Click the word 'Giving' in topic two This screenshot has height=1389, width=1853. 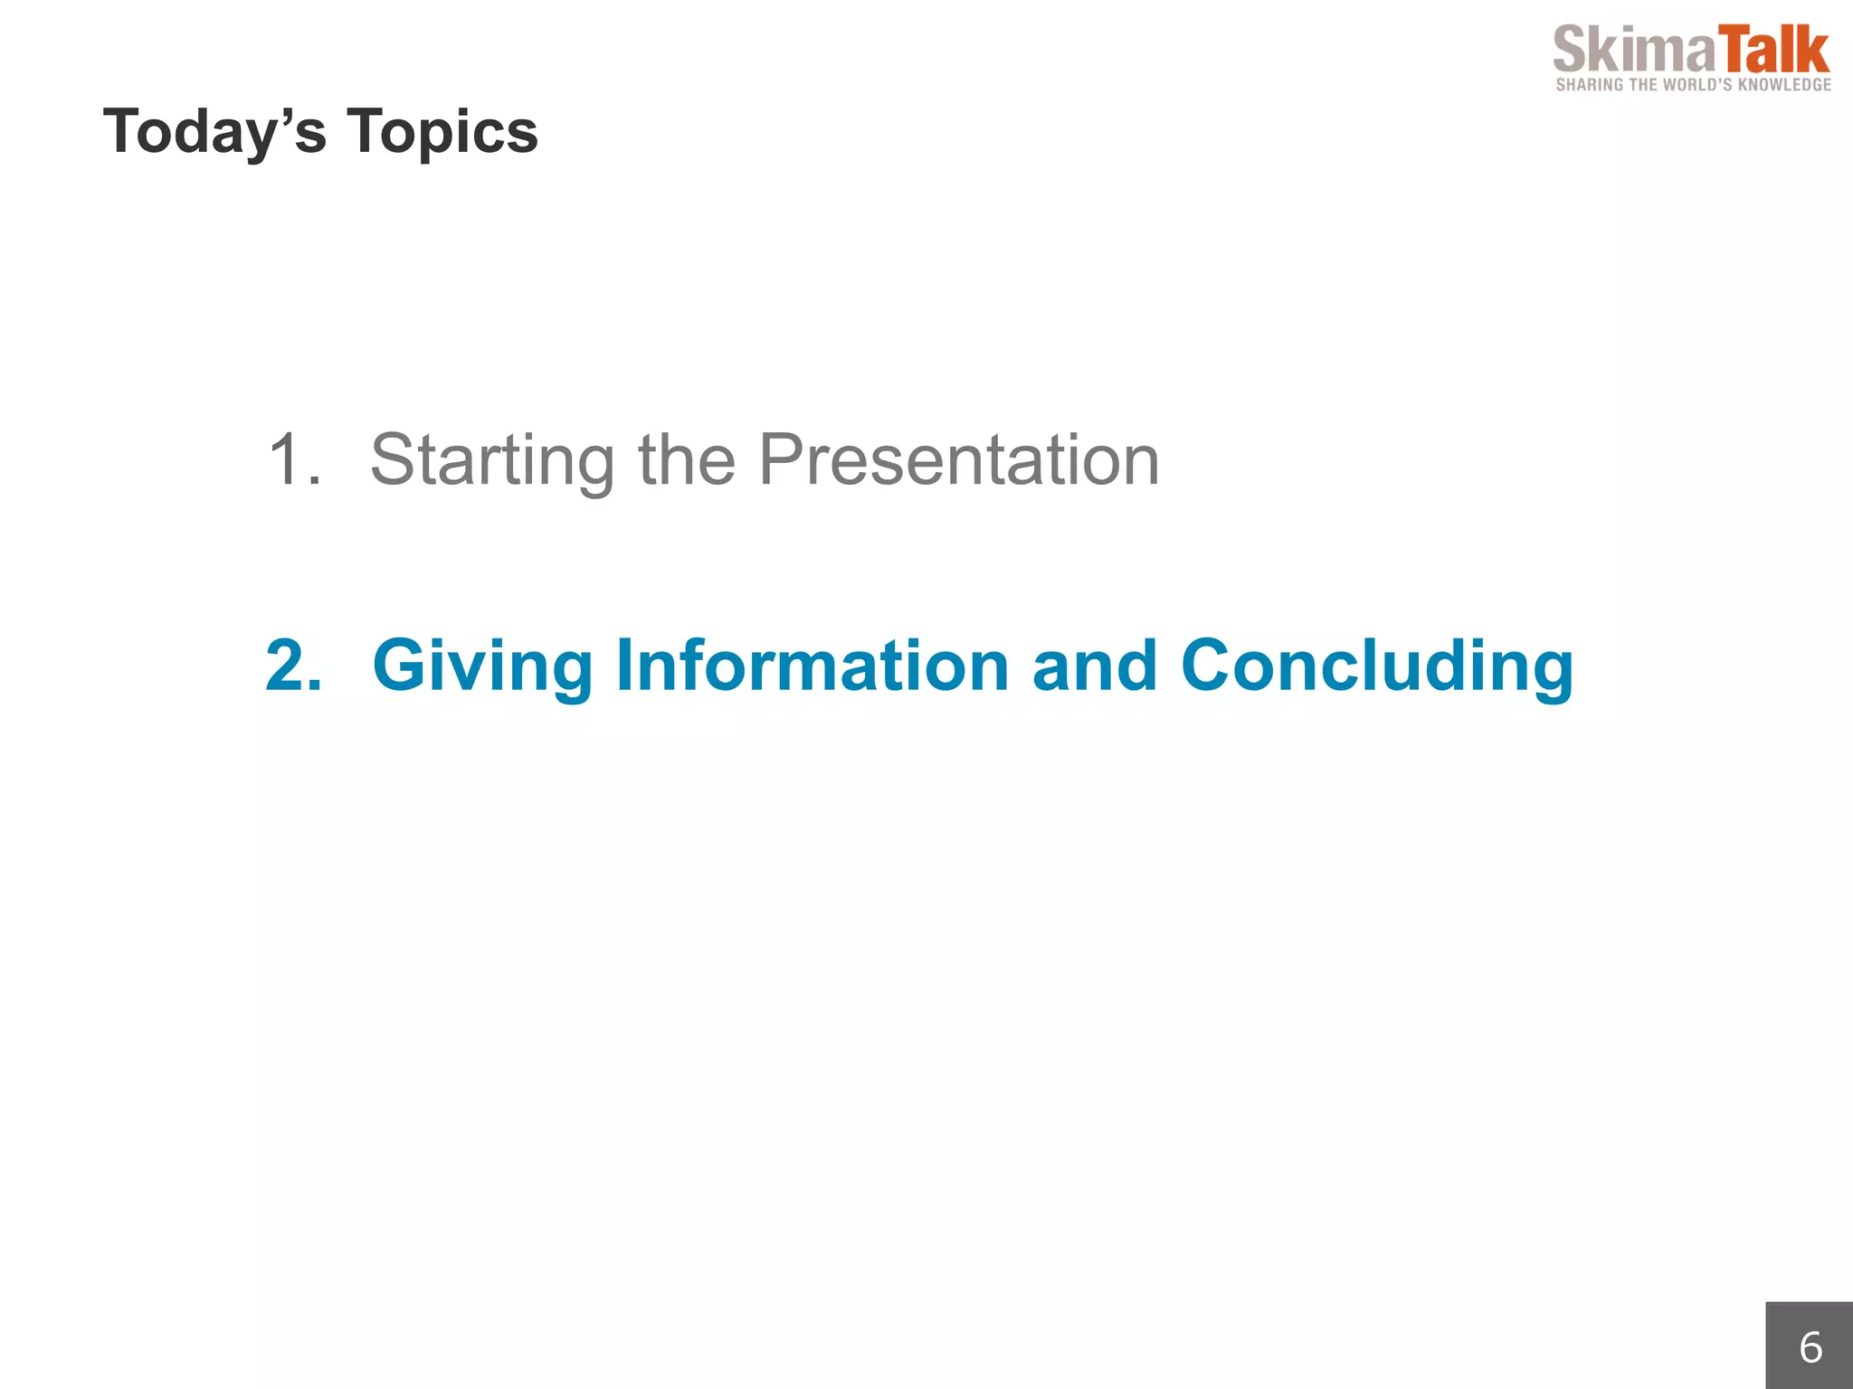tap(483, 667)
